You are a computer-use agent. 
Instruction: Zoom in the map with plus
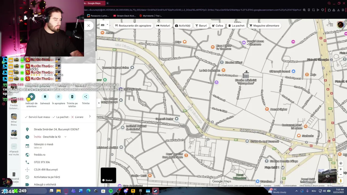point(341,169)
